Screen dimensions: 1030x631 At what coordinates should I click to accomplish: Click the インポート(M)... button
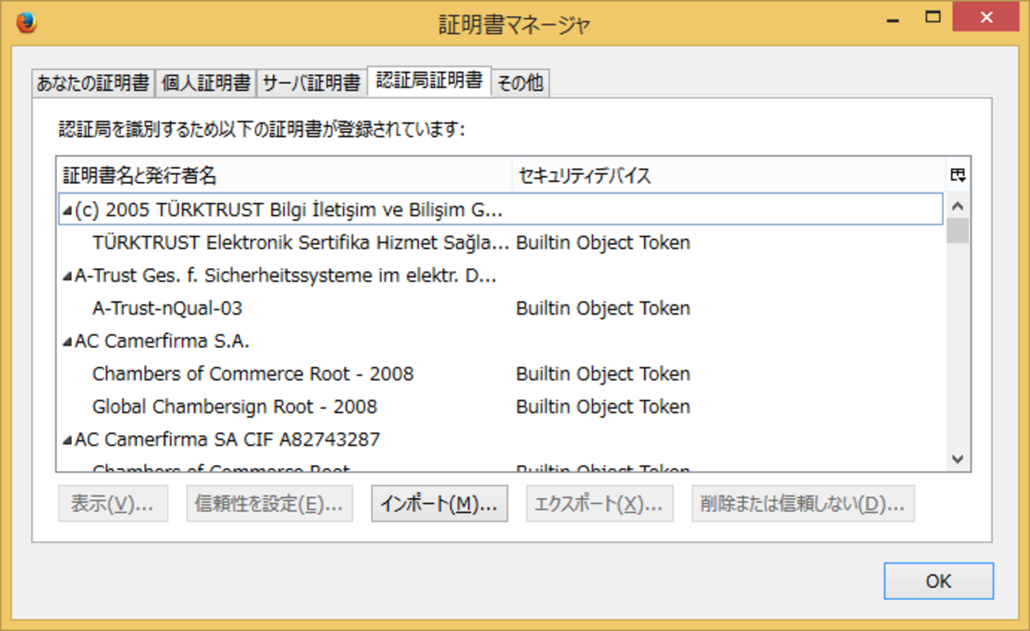(439, 504)
